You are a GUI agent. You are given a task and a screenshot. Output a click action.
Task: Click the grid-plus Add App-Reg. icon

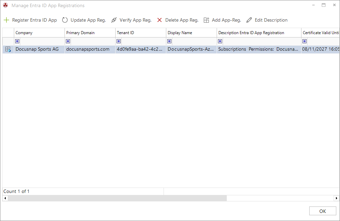coord(207,20)
